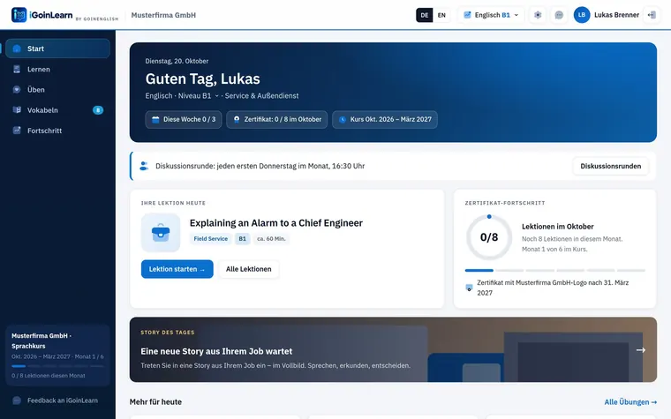671x419 pixels.
Task: Open the Englisch B1 course dropdown
Action: tap(491, 15)
